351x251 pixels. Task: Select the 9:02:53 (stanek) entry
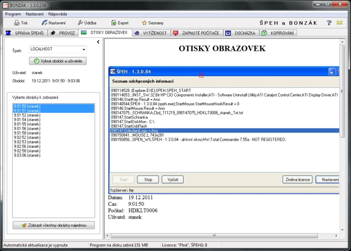coord(53,142)
